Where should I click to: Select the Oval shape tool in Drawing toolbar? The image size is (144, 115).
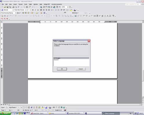coord(26,107)
